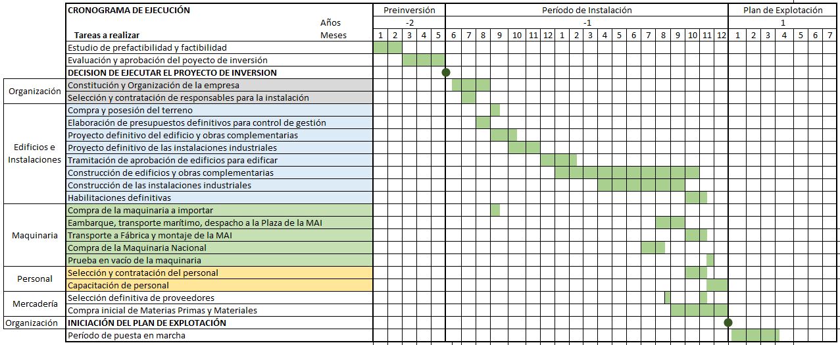Select the Mercadería category label

click(35, 304)
